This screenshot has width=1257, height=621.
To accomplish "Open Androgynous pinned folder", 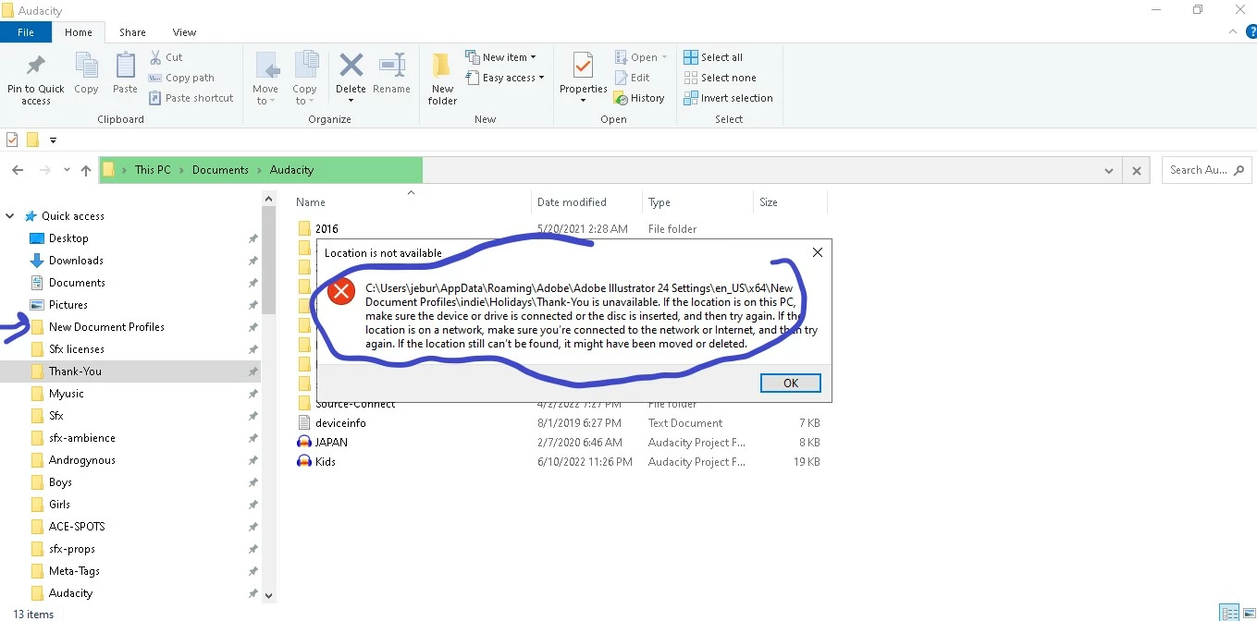I will click(82, 460).
